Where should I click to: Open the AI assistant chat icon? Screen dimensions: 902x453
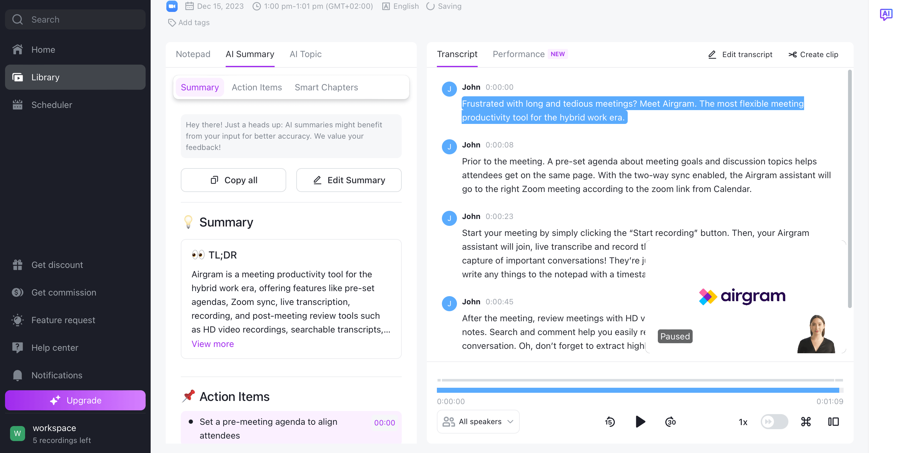(x=886, y=14)
